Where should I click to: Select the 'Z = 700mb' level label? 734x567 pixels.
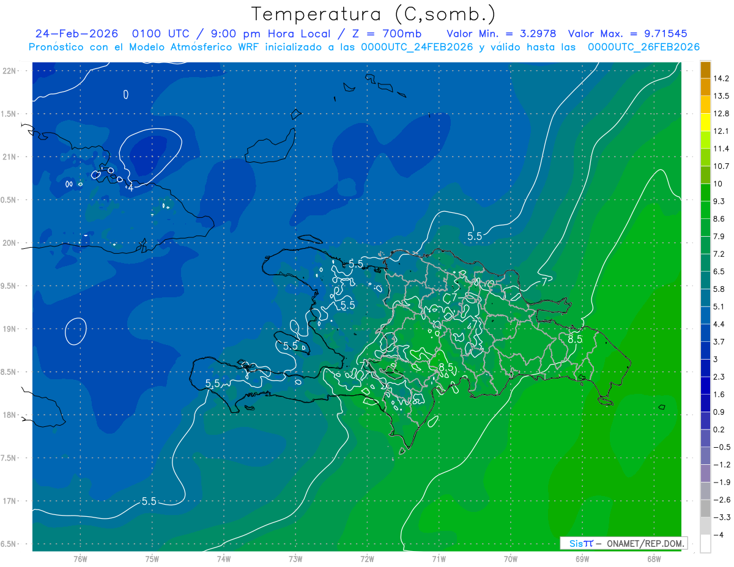(387, 34)
